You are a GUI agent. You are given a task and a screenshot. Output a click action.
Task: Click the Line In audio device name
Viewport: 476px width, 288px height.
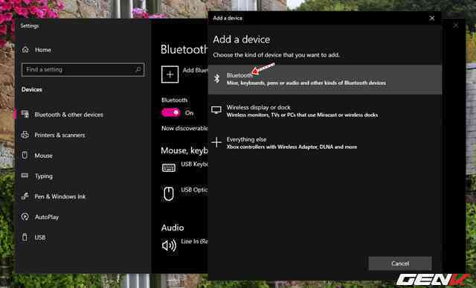(x=195, y=241)
